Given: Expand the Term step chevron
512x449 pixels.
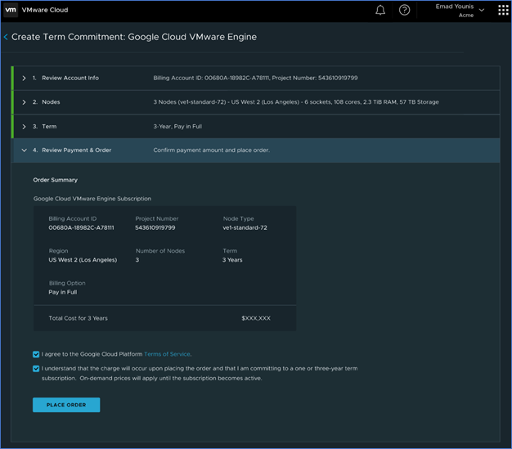Looking at the screenshot, I should 25,127.
